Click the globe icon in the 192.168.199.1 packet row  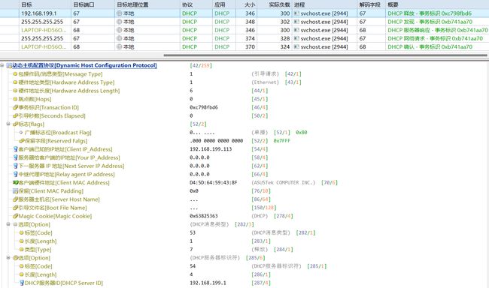(119, 13)
